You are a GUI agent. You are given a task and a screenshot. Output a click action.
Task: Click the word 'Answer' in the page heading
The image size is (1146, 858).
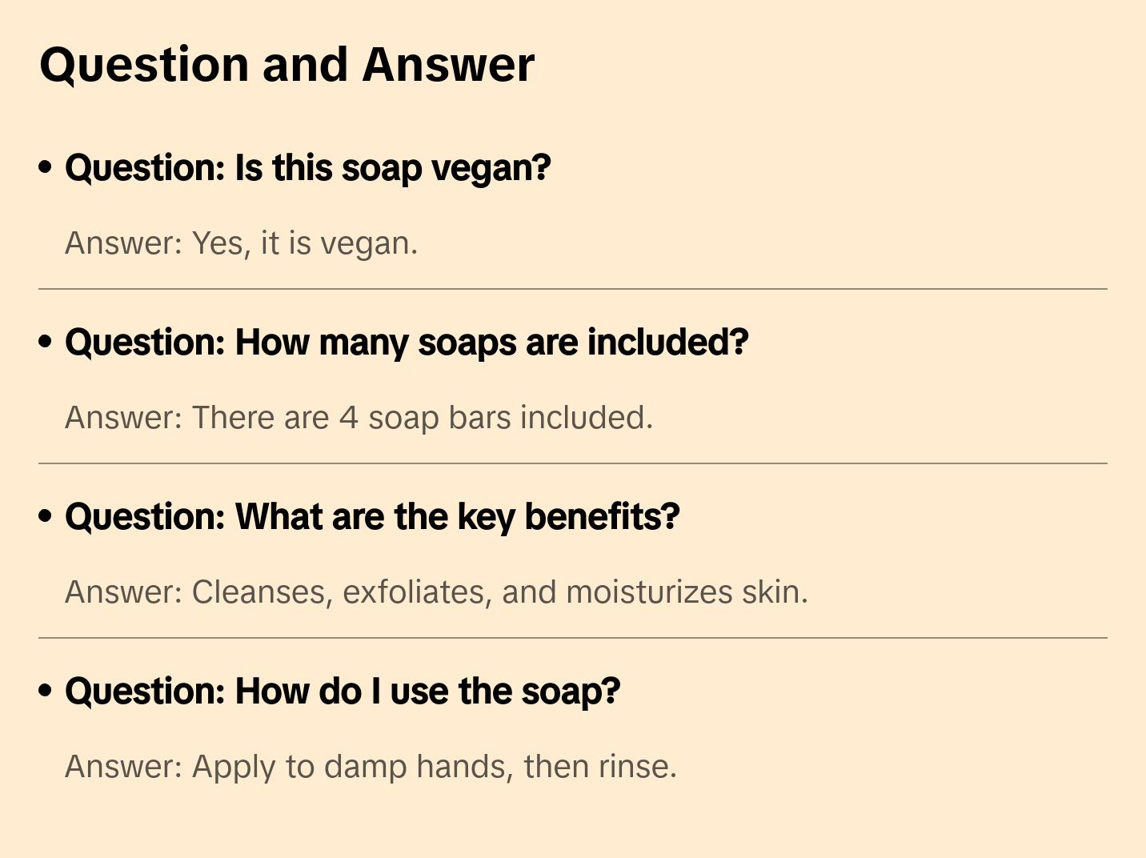pos(448,65)
